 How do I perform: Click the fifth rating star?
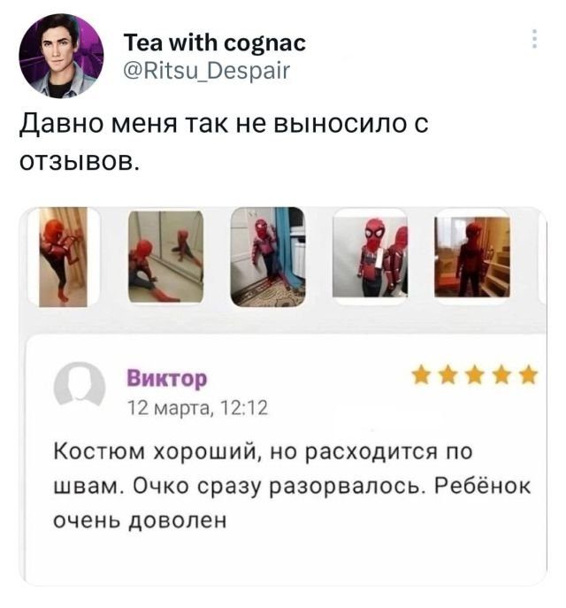pyautogui.click(x=529, y=376)
